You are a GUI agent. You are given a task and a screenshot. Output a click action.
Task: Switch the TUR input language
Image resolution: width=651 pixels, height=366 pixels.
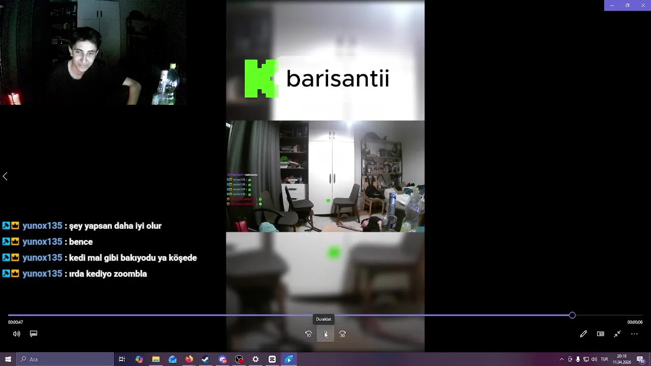click(x=605, y=359)
